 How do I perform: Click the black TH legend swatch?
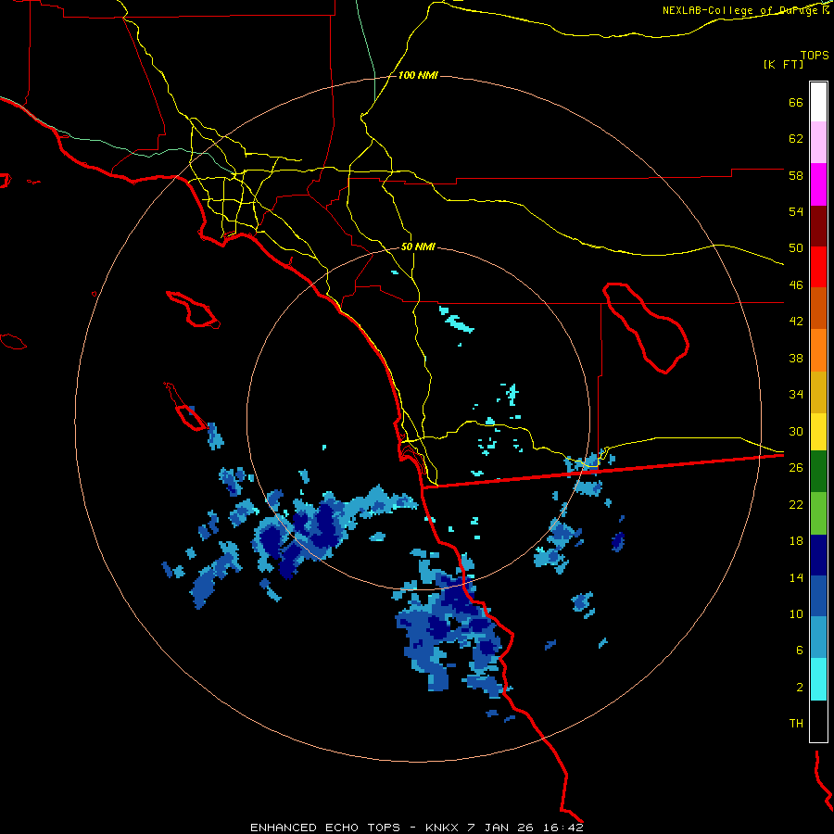818,721
